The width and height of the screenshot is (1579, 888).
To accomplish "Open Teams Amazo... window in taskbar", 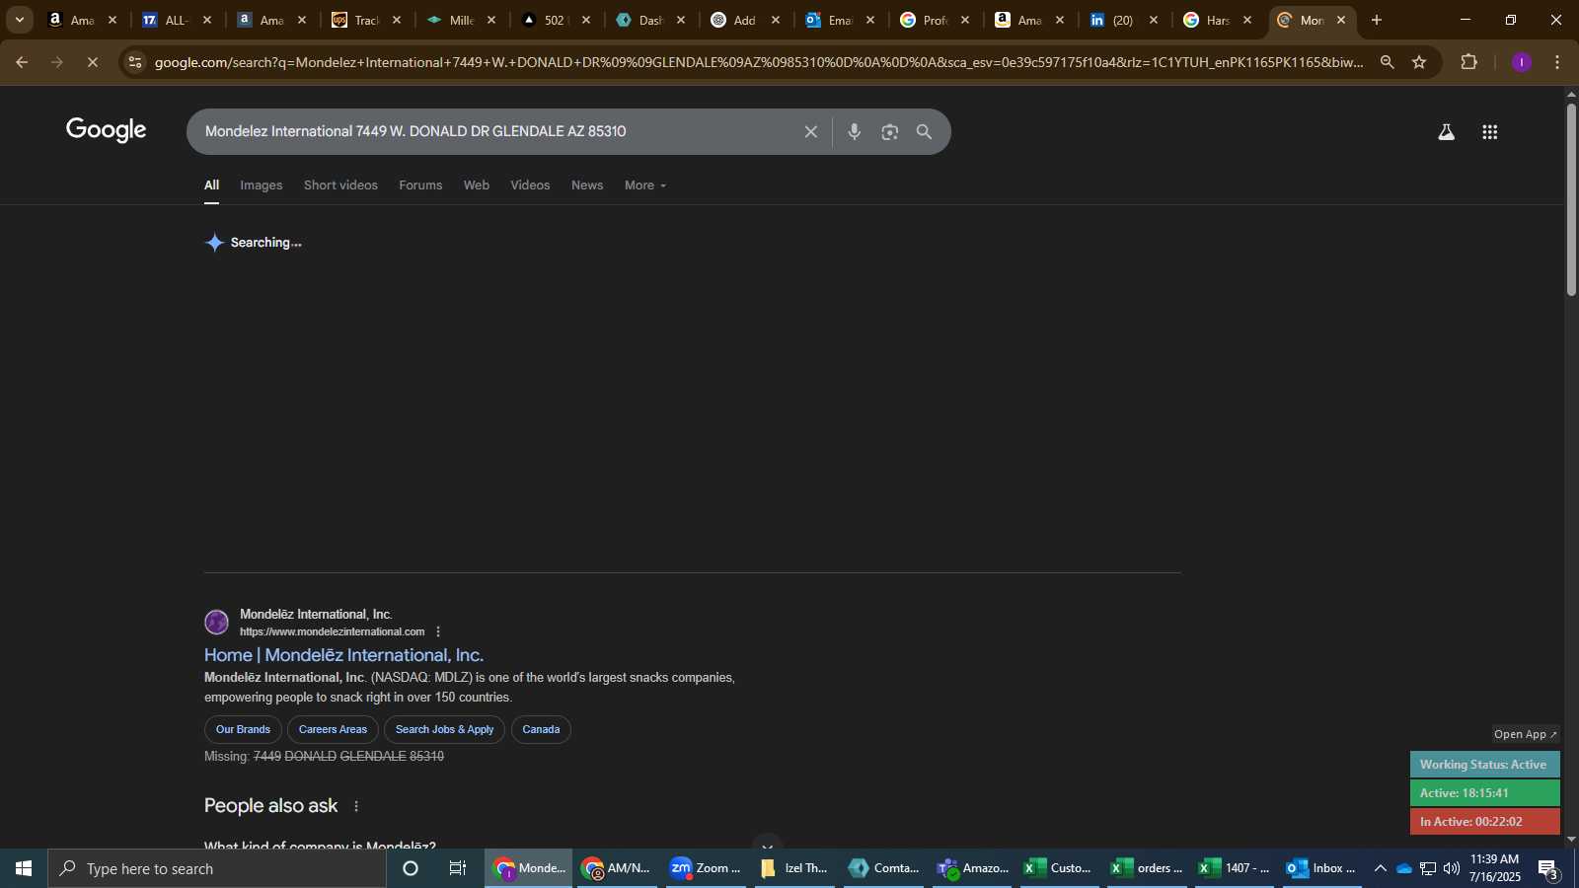I will (x=972, y=868).
